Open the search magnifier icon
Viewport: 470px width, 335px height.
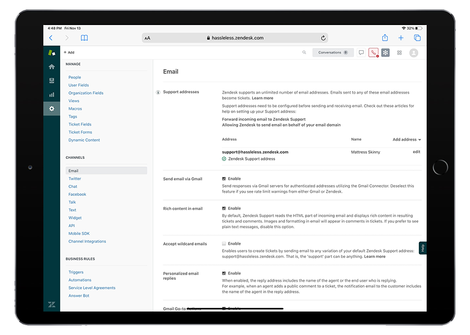point(304,52)
